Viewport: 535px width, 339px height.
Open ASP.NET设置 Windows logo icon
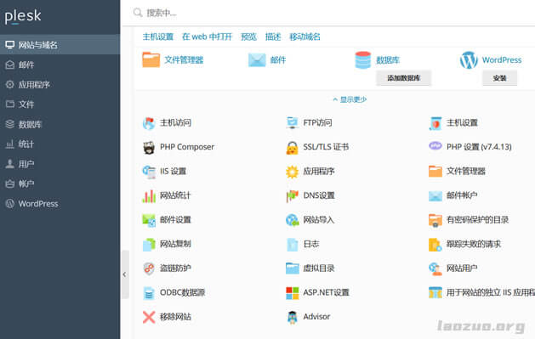click(292, 292)
